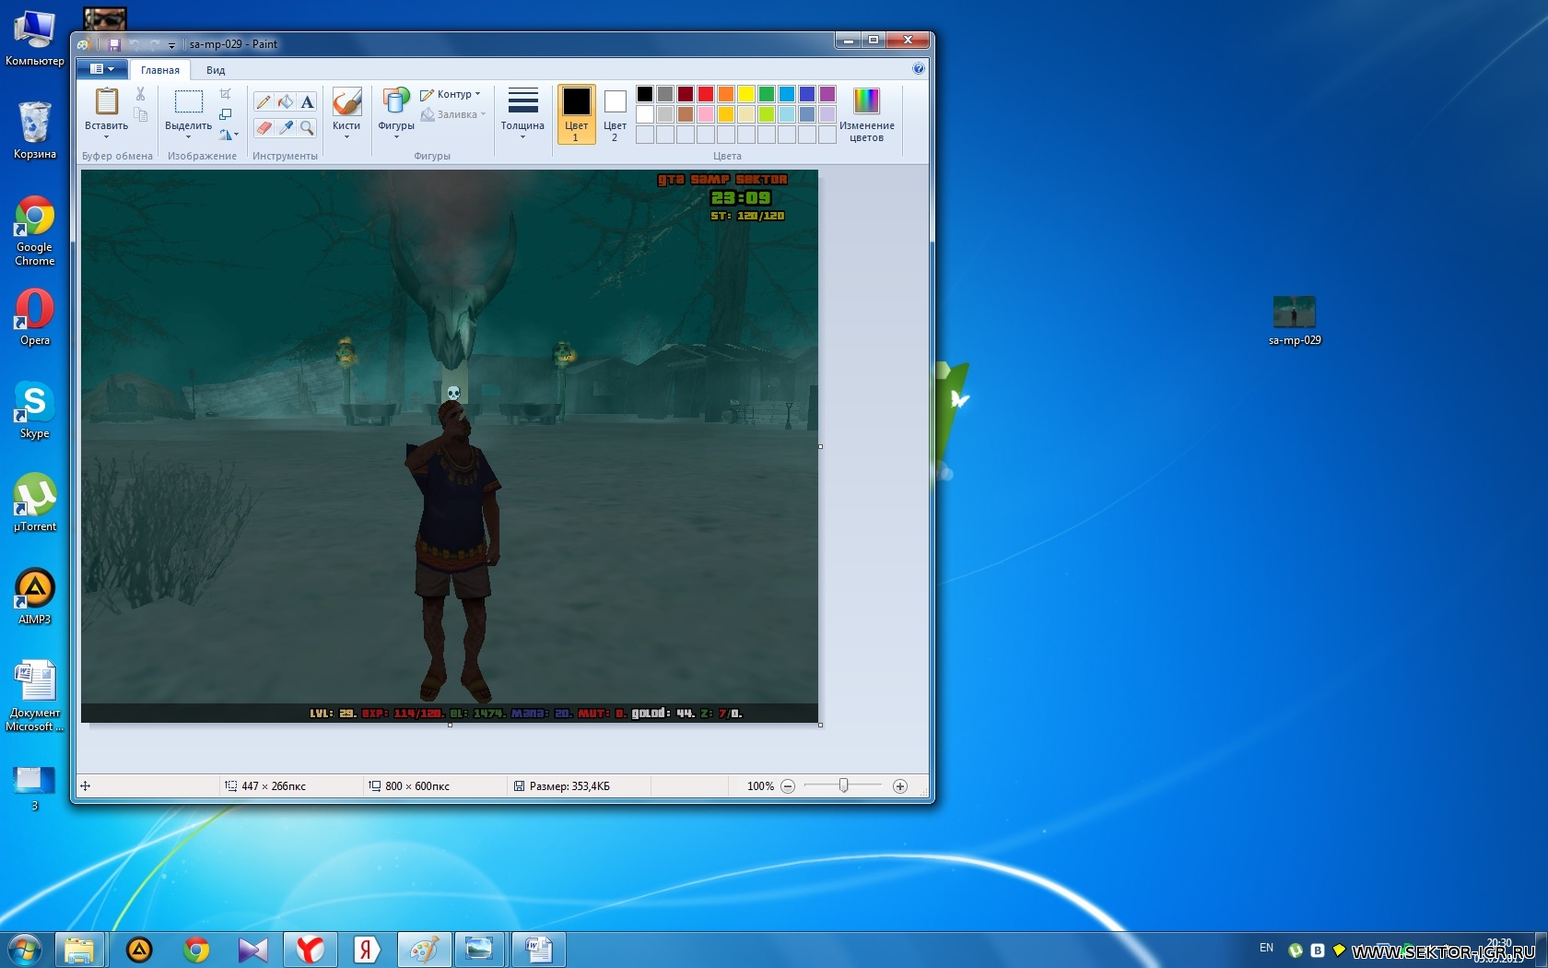Select the Text tool with letter A
Viewport: 1548px width, 968px height.
[x=308, y=102]
